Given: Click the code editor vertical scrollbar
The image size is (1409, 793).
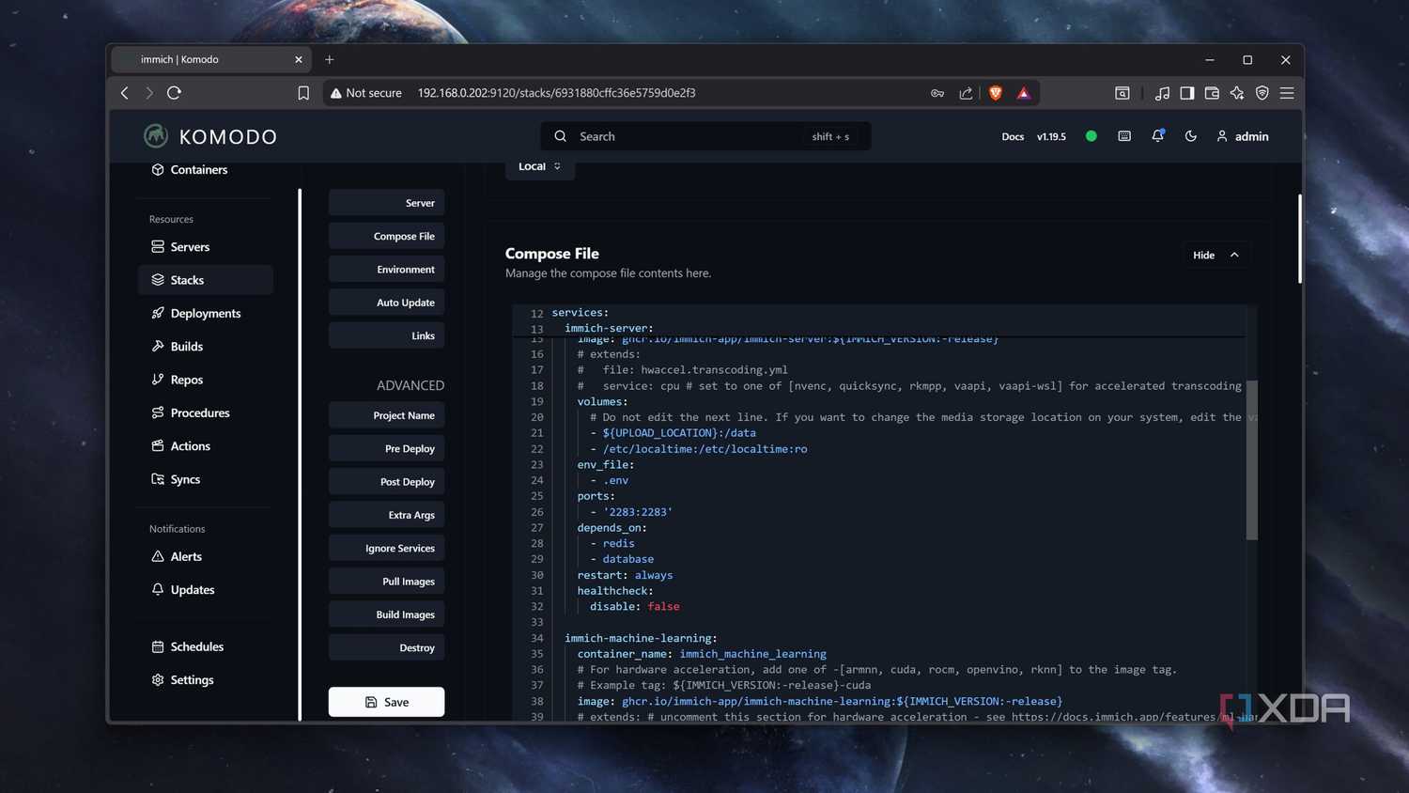Looking at the screenshot, I should [1251, 459].
